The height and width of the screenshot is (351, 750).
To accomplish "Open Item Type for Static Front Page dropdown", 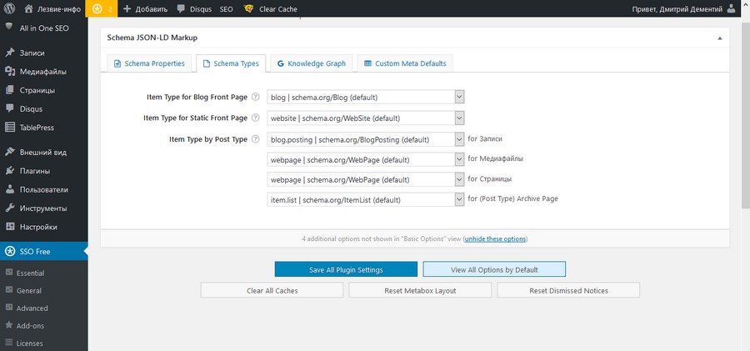I will click(366, 118).
